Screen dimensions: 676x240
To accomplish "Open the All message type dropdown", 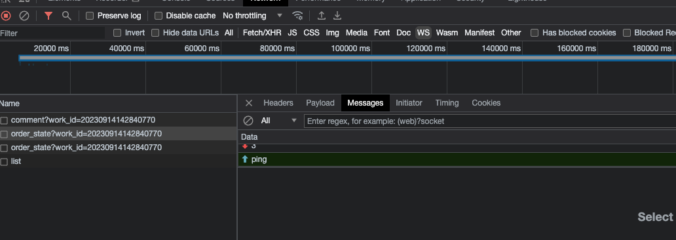I will [279, 121].
